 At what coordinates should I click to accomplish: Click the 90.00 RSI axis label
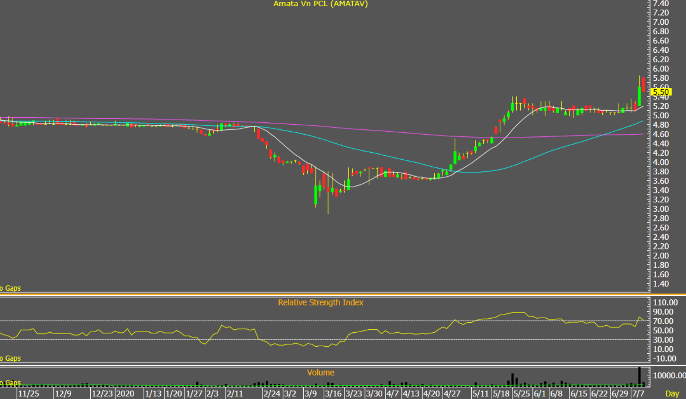click(663, 312)
